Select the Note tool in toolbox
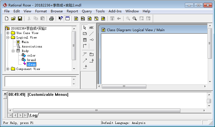This screenshot has height=127, width=215. 85,34
